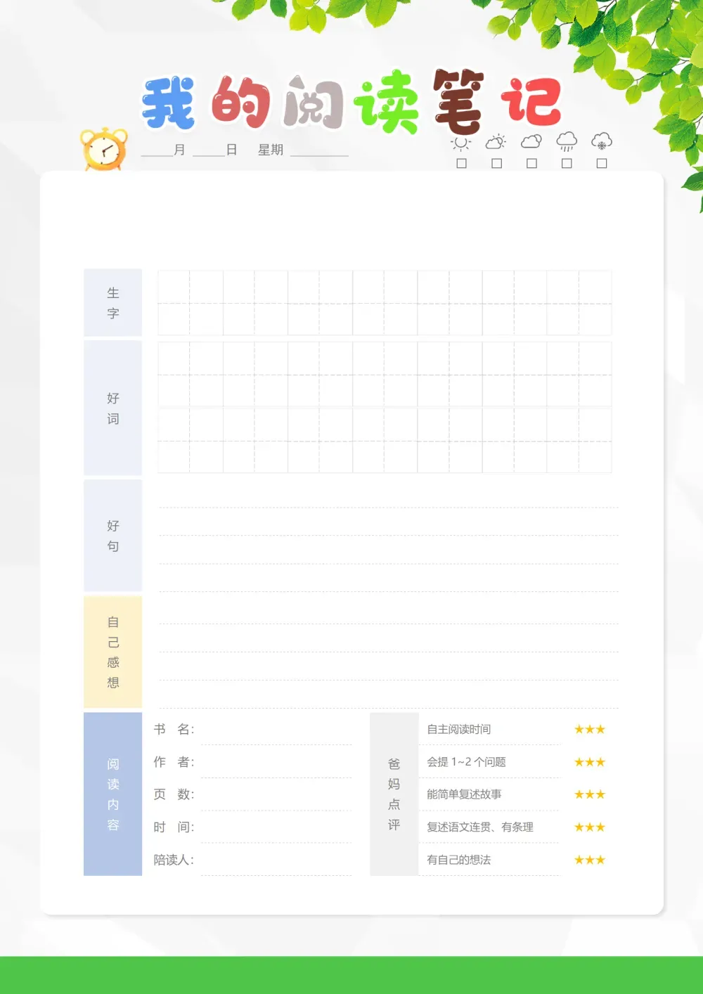This screenshot has height=994, width=703.
Task: Click the rainy weather icon
Action: point(567,142)
